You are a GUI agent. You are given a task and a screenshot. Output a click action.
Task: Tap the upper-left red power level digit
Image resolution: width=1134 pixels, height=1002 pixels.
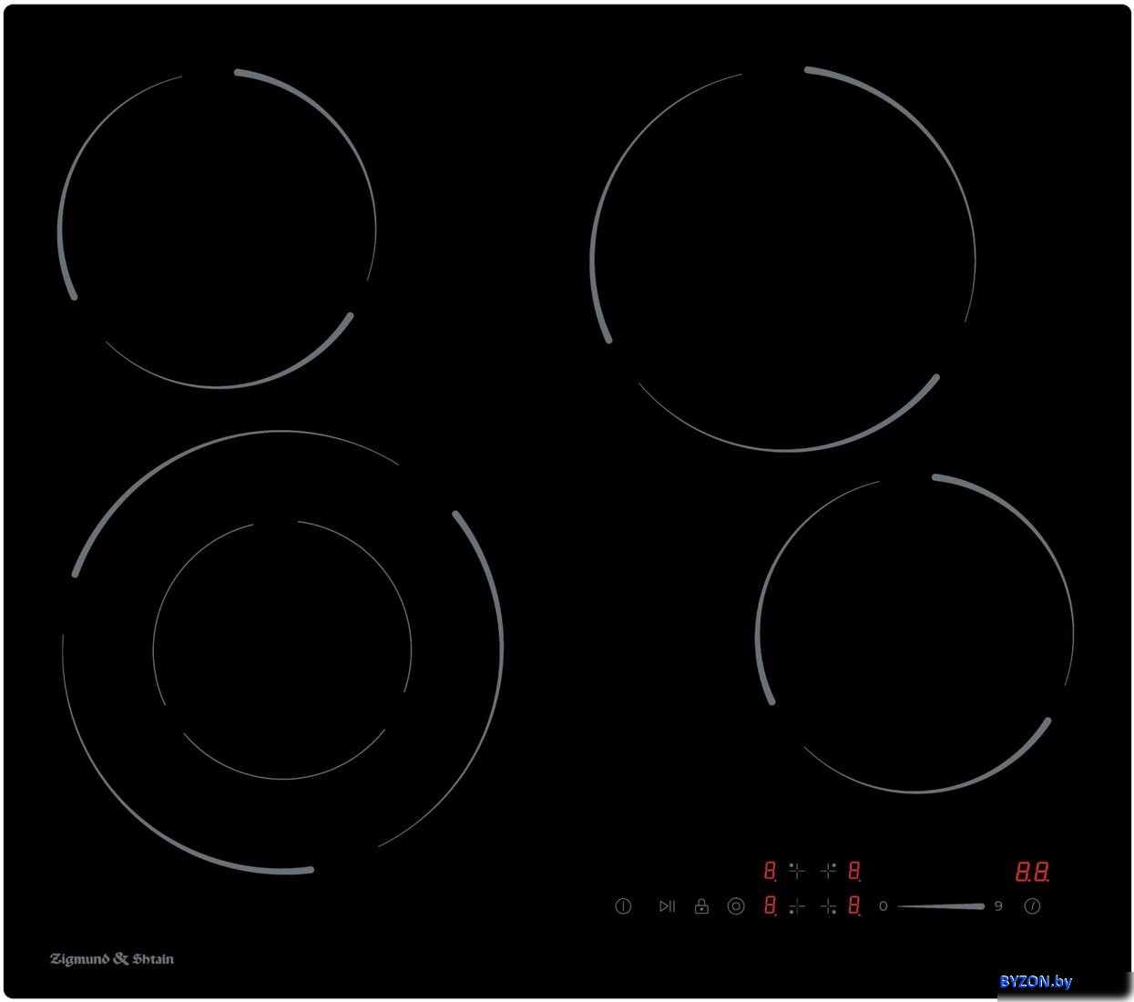pos(770,871)
